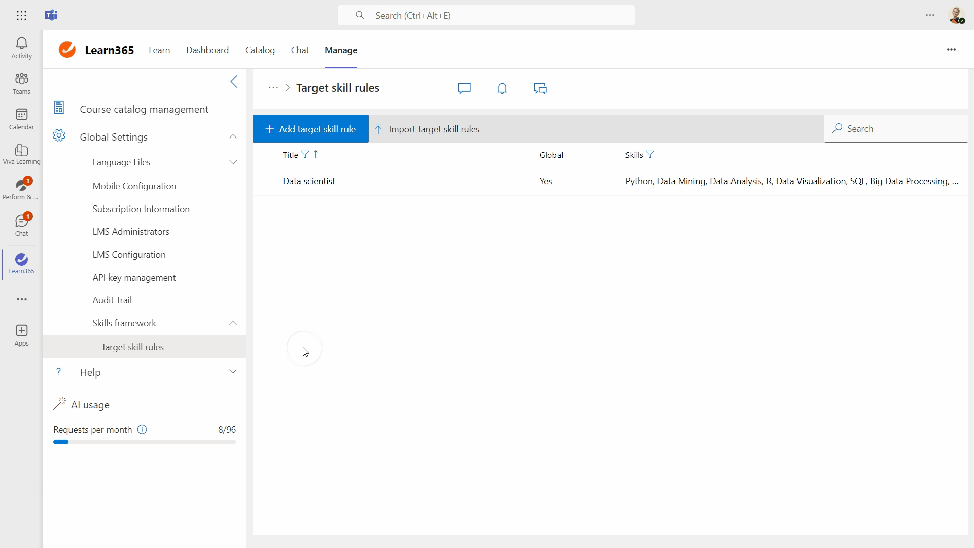This screenshot has height=548, width=974.
Task: Click the AI usage requests progress bar
Action: click(x=144, y=442)
